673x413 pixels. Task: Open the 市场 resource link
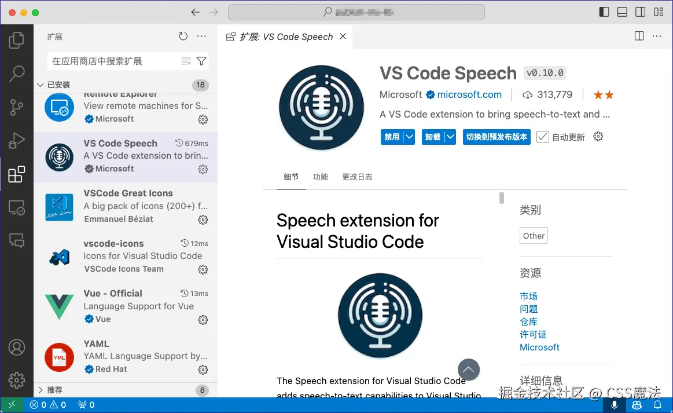(x=528, y=296)
